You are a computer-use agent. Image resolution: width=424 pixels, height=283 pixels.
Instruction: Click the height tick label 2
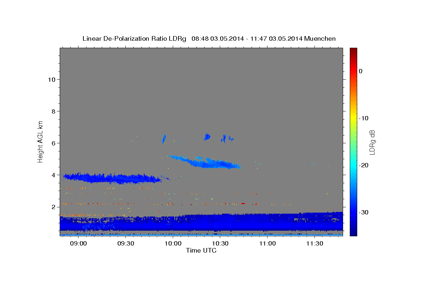[x=54, y=207]
